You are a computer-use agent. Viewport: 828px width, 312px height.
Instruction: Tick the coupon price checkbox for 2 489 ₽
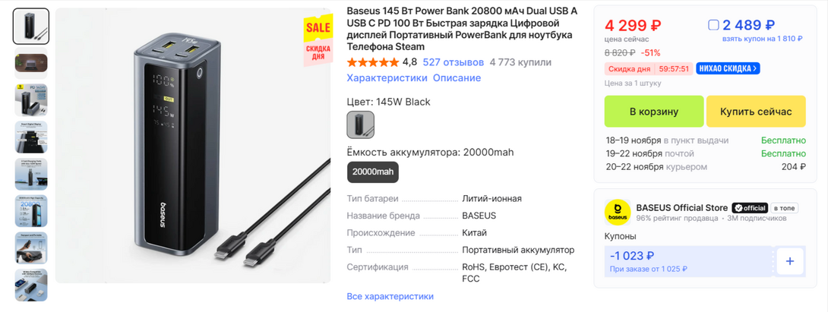pos(713,25)
